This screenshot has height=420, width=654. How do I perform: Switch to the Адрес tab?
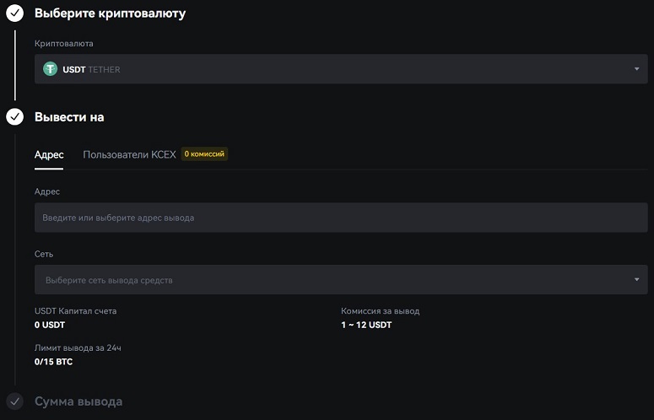point(49,154)
